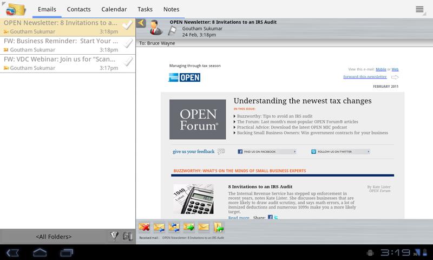Viewport: 433px width, 260px height.
Task: Click 'give us your feedback' link
Action: pos(194,152)
